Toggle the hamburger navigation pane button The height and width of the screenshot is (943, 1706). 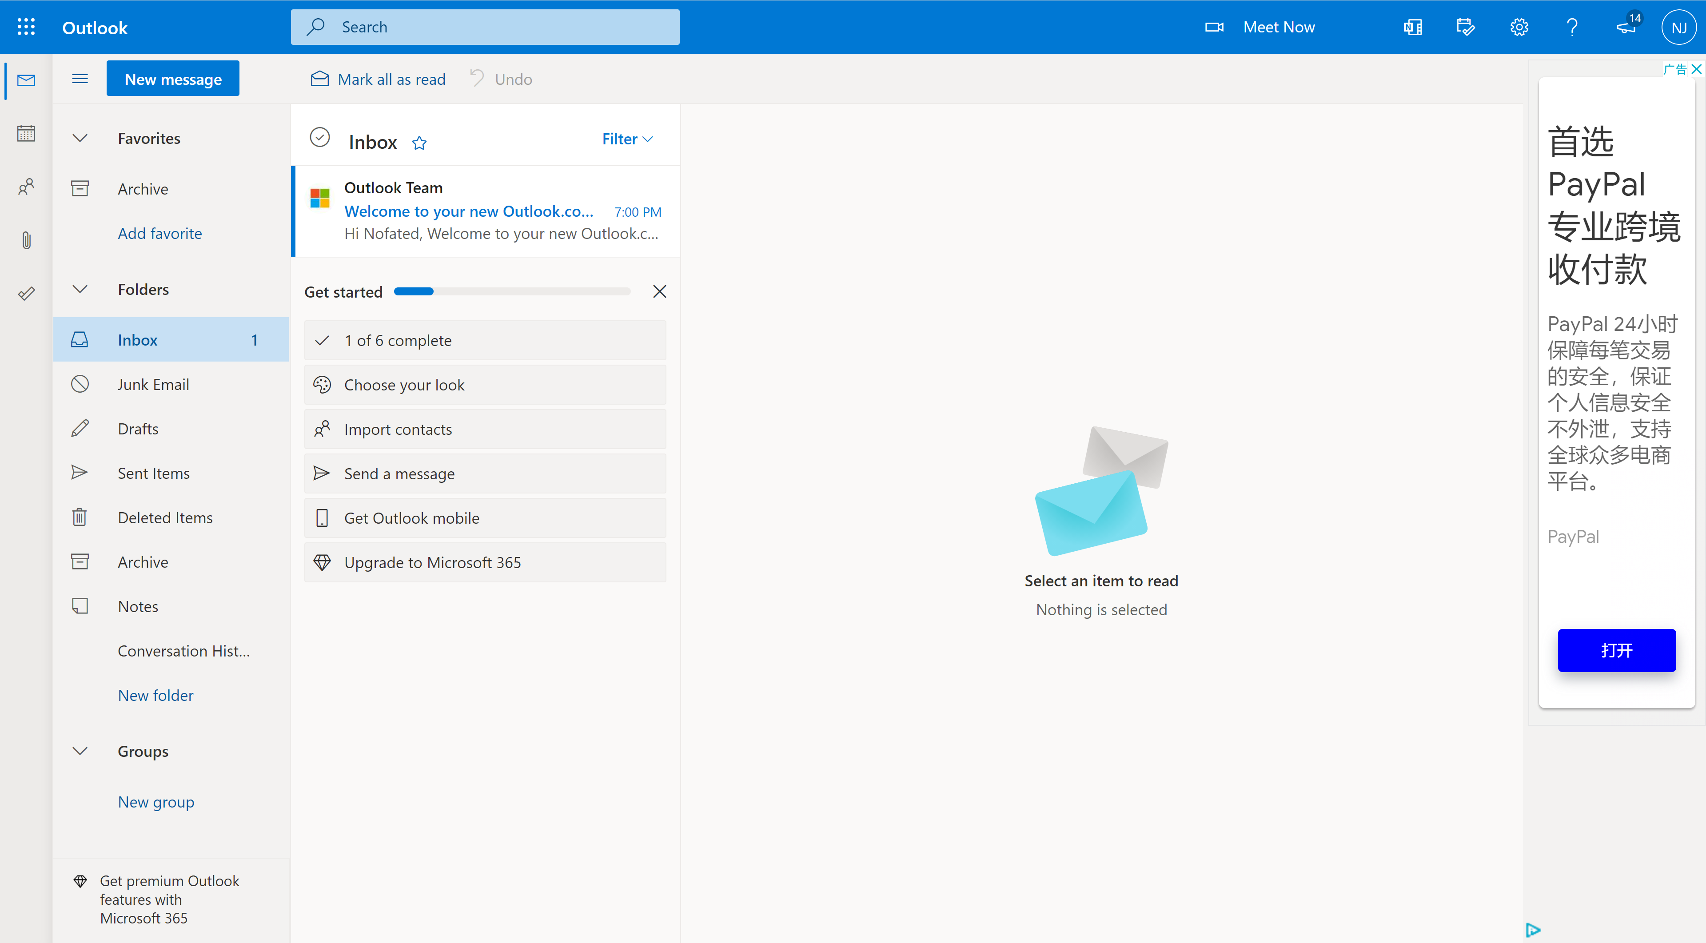(x=80, y=79)
